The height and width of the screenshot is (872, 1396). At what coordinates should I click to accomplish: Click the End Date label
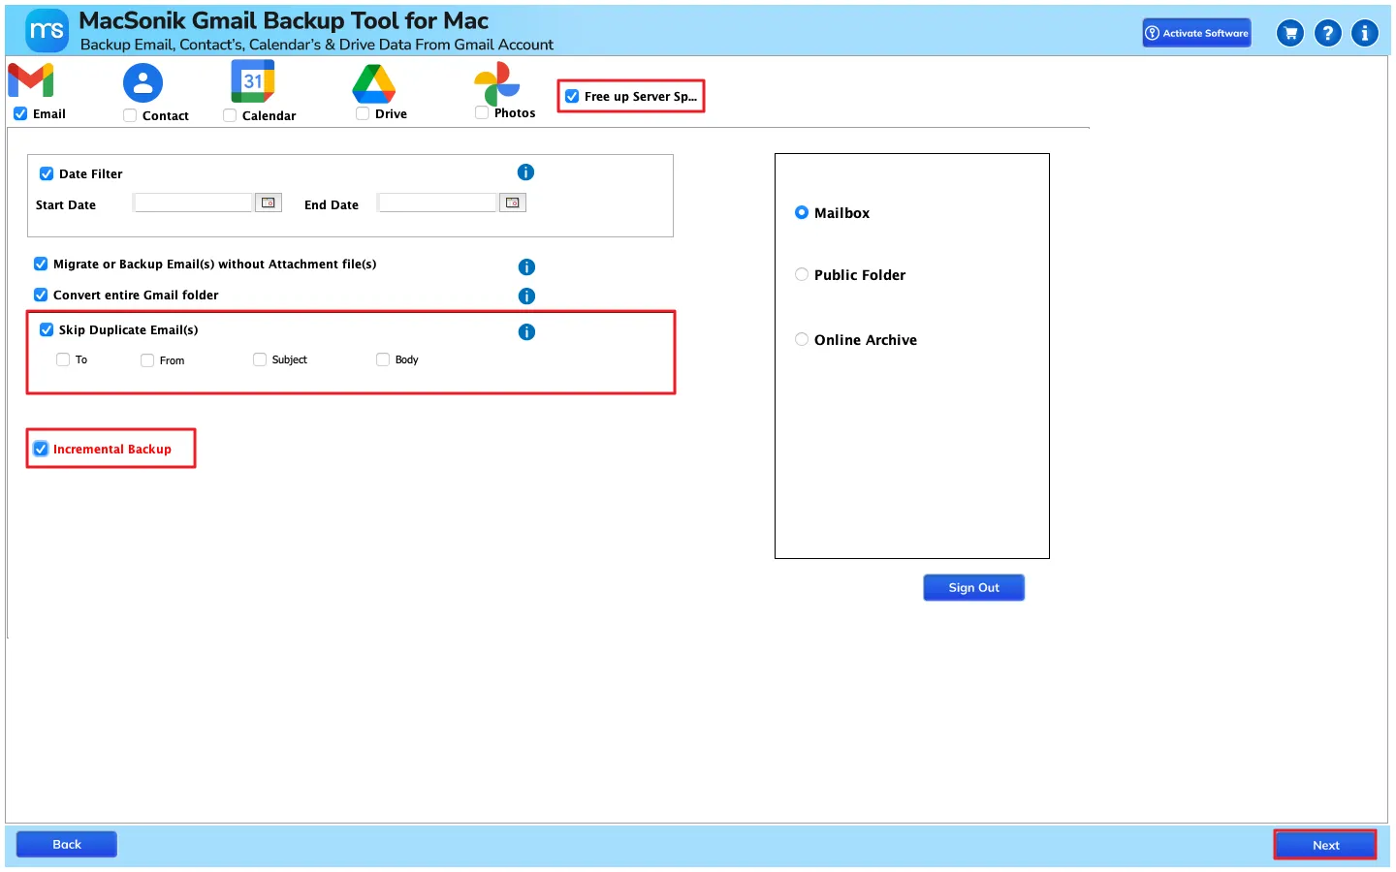(332, 204)
